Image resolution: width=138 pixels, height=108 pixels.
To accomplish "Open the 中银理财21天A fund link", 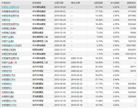I will tap(9, 105).
